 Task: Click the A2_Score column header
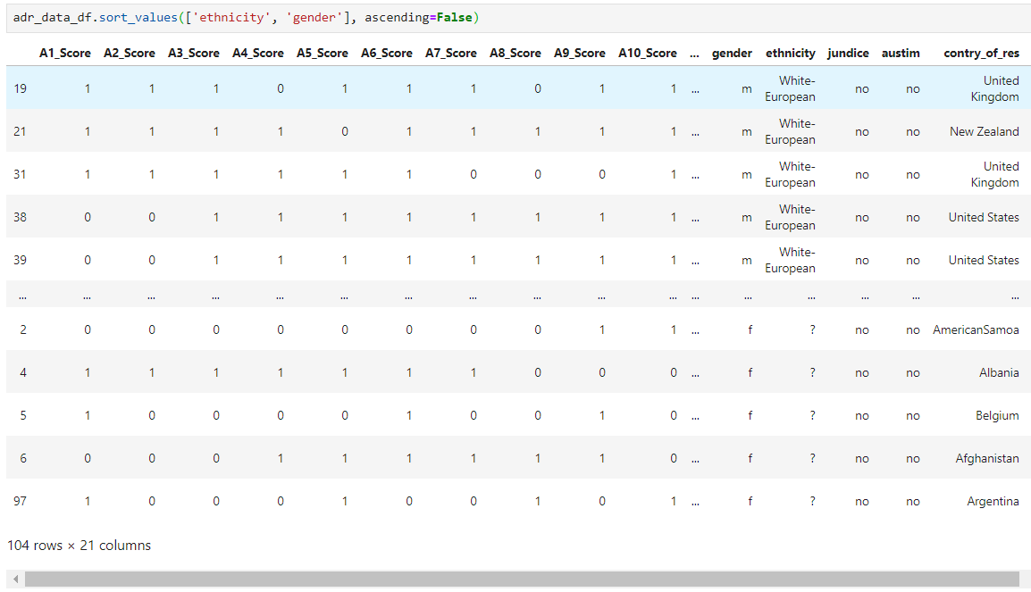coord(130,54)
